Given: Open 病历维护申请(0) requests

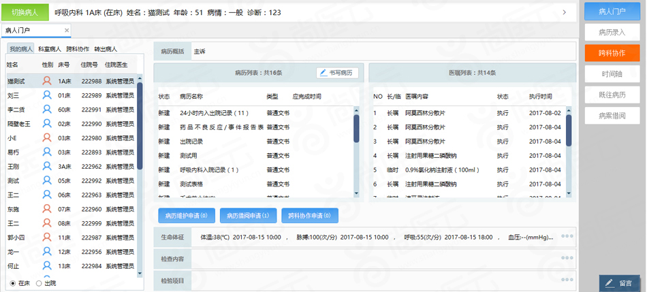Looking at the screenshot, I should point(186,215).
